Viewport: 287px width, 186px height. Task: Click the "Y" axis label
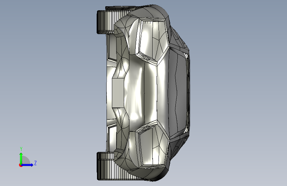(x=21, y=149)
